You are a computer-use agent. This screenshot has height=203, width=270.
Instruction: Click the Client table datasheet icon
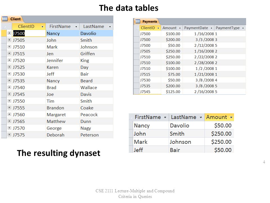click(5, 19)
